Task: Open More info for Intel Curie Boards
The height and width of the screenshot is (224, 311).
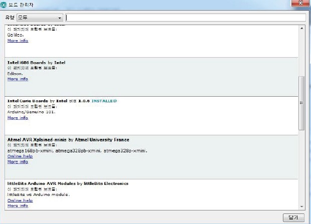Action: pyautogui.click(x=18, y=118)
